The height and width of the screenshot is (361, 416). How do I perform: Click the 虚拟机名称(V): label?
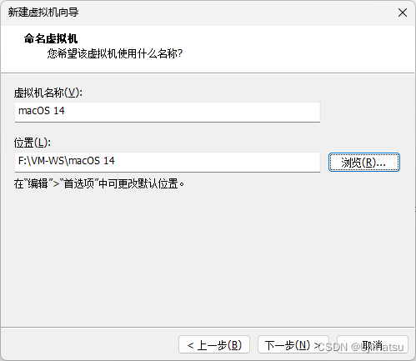coord(48,93)
